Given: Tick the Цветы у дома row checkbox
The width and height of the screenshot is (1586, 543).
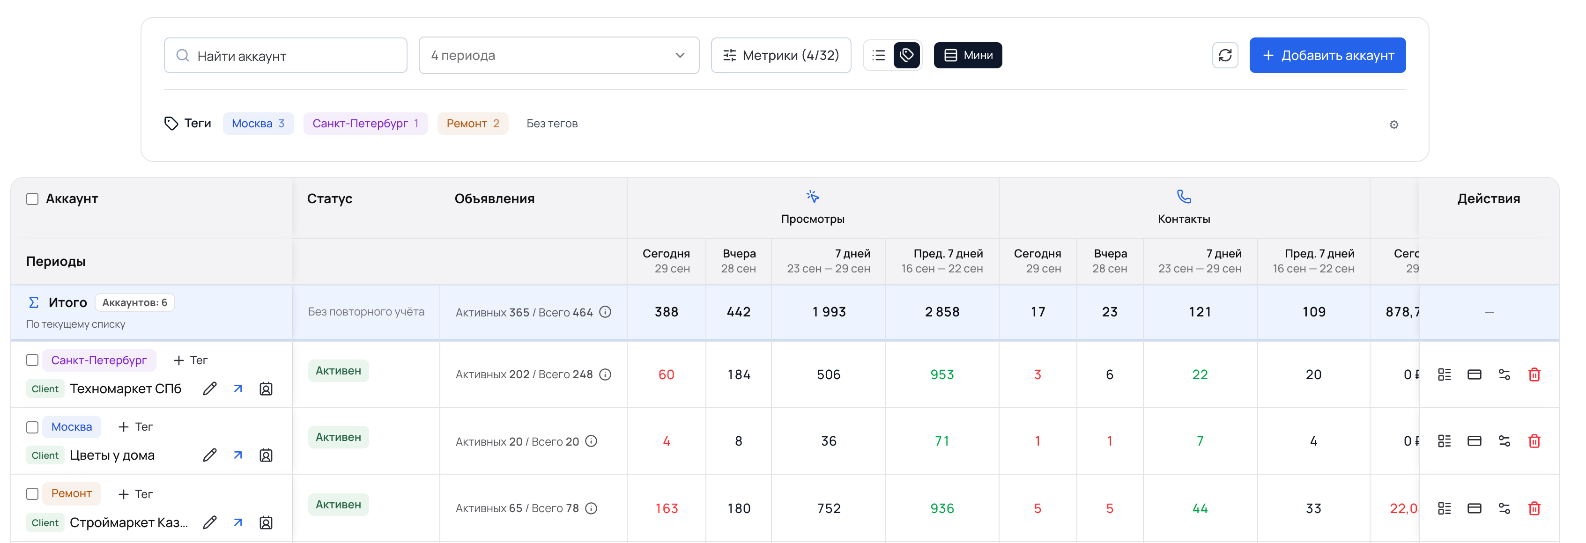Looking at the screenshot, I should (33, 427).
